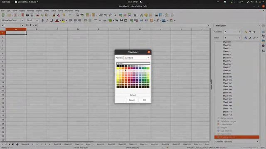Screen dimensions: 266x149
Task: Select Drawing objects in the Navigator
Action: [x=237, y=137]
